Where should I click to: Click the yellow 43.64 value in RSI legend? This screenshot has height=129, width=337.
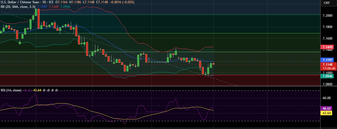(37, 90)
